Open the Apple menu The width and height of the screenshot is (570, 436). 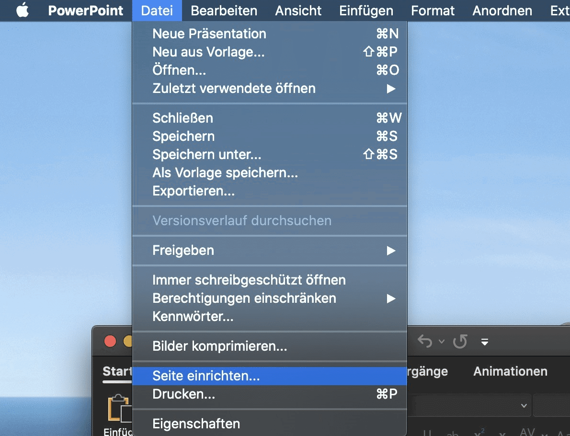point(23,10)
